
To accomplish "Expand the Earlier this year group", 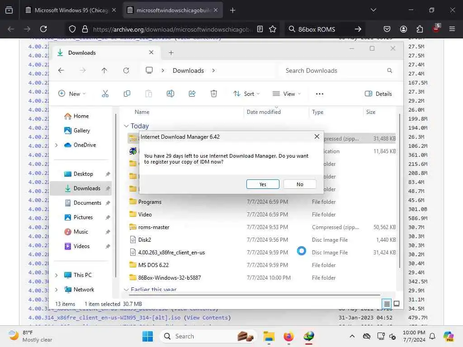I will click(x=126, y=290).
